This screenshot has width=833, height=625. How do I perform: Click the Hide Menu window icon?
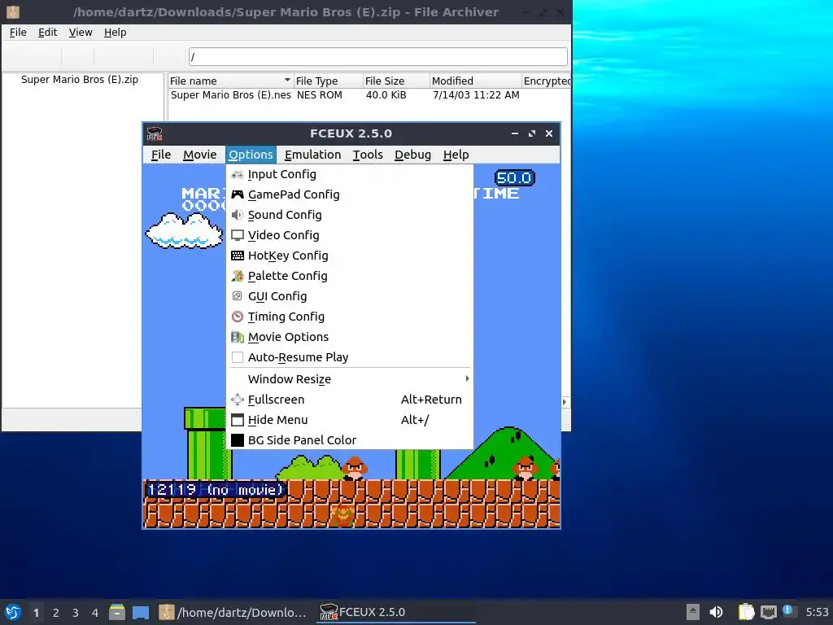[x=238, y=420]
